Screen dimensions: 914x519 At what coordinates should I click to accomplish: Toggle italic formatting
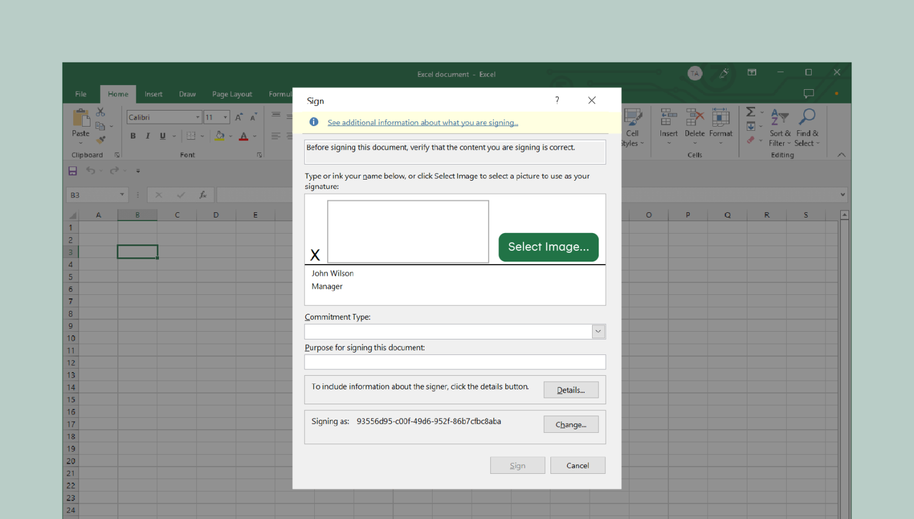(148, 136)
